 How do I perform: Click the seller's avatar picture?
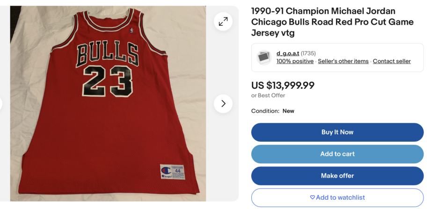264,58
